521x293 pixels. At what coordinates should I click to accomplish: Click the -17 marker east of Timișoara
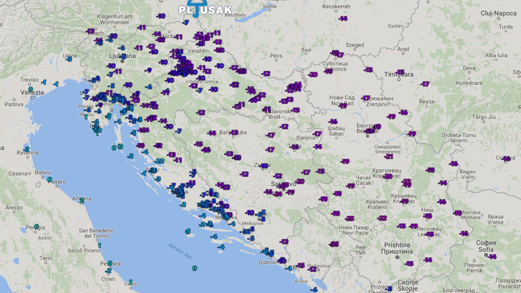click(x=425, y=84)
